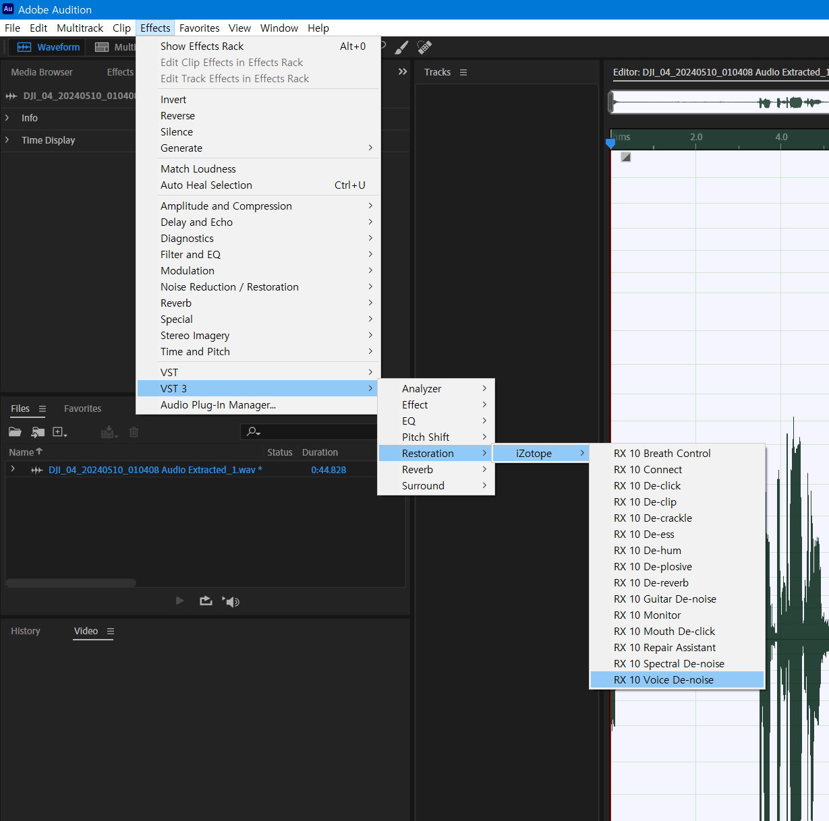This screenshot has width=829, height=821.
Task: Click the Import File icon
Action: (38, 432)
